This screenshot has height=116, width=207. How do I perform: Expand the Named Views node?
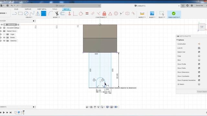[1, 31]
